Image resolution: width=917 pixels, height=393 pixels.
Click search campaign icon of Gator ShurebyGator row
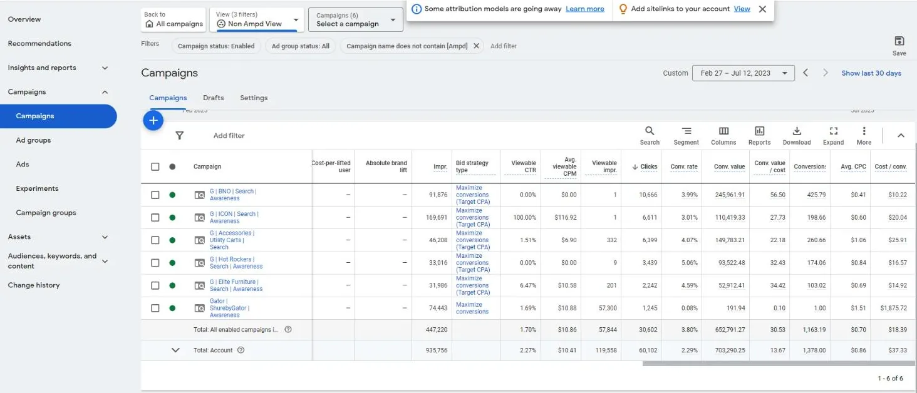tap(199, 308)
